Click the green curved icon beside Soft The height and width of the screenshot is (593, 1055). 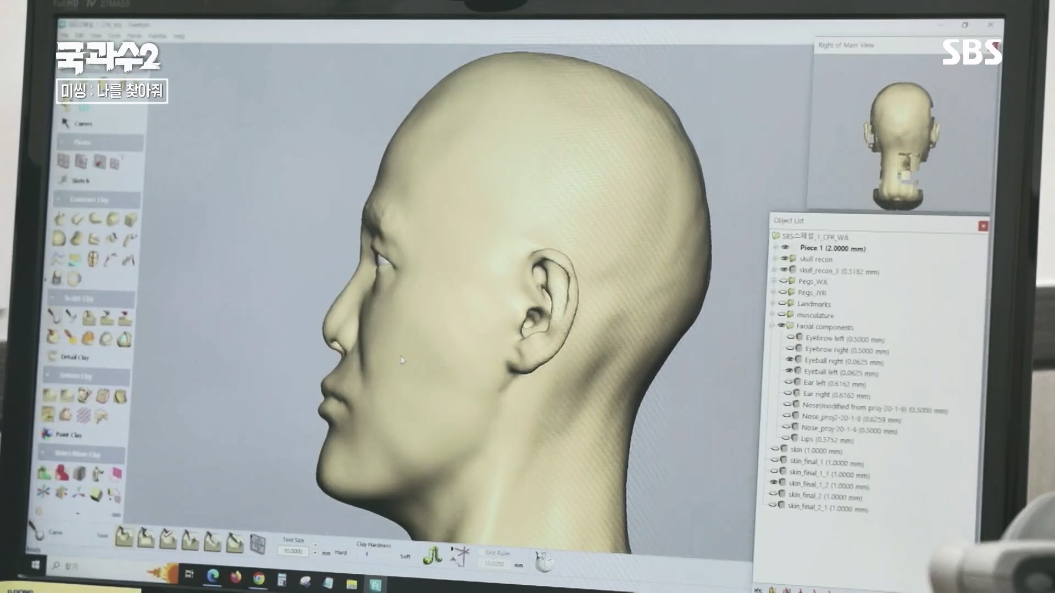(x=432, y=556)
